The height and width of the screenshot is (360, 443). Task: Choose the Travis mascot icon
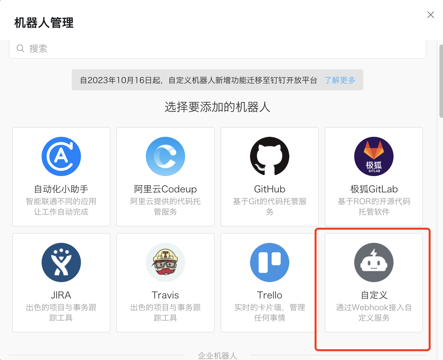coord(165,262)
